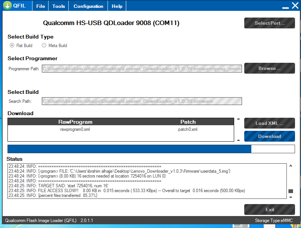
Task: Click the lower minus icon beside download table
Action: coord(238,140)
